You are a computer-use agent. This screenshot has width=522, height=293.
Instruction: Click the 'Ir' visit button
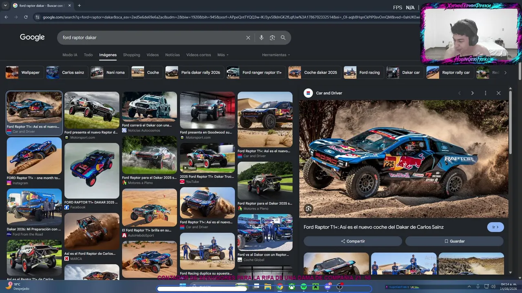point(495,227)
